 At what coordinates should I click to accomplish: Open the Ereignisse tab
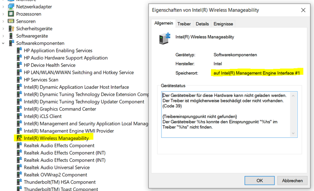point(223,24)
